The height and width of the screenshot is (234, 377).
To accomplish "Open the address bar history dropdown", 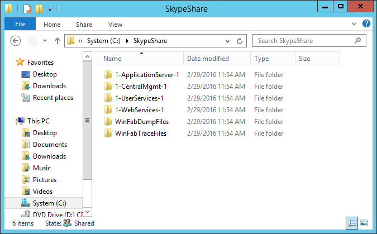I will tap(227, 41).
